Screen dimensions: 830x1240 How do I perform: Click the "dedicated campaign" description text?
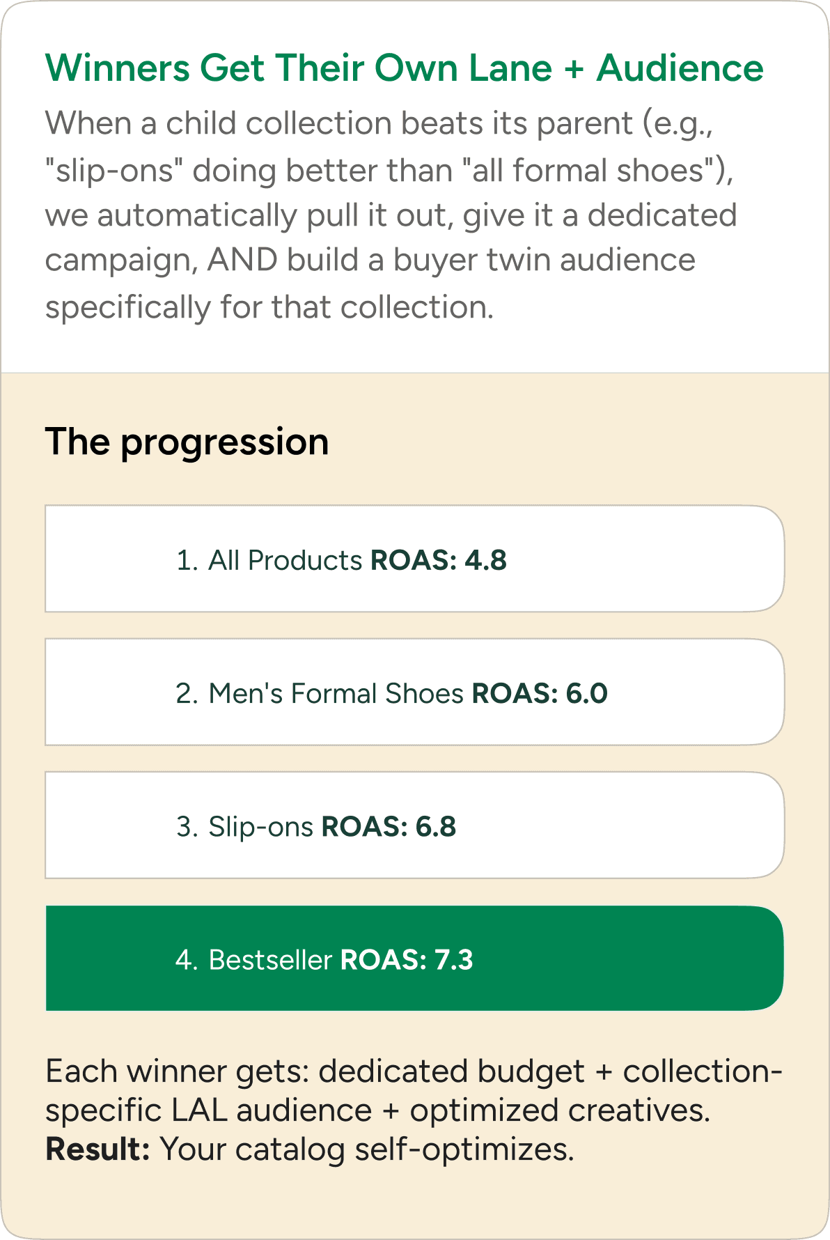tap(391, 238)
